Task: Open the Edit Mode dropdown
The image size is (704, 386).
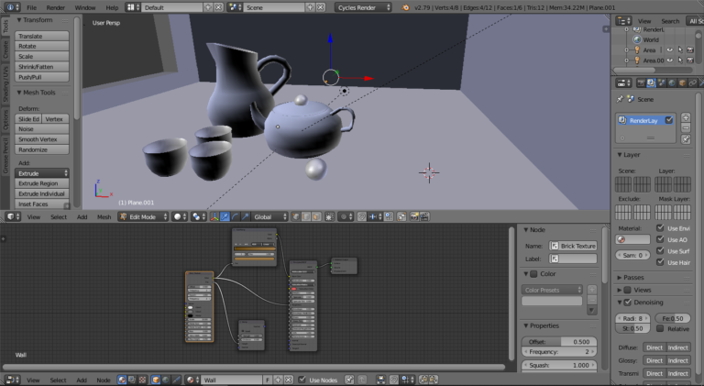Action: (144, 217)
